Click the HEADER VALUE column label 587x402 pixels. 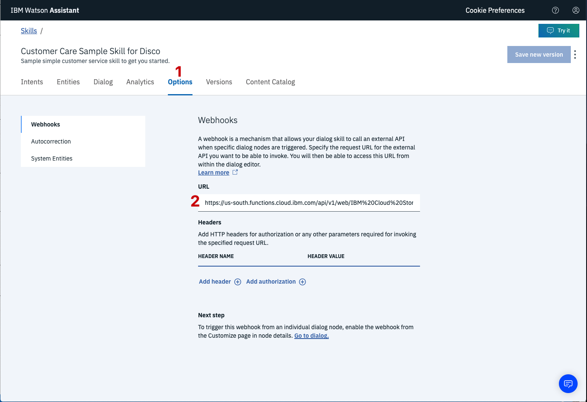(x=326, y=256)
